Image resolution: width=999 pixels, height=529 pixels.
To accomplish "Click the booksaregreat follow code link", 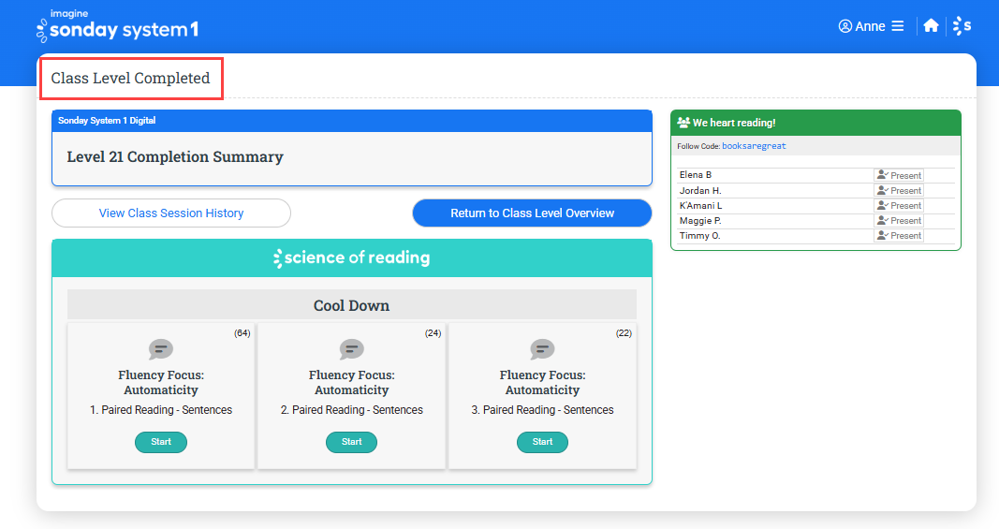I will pos(754,146).
